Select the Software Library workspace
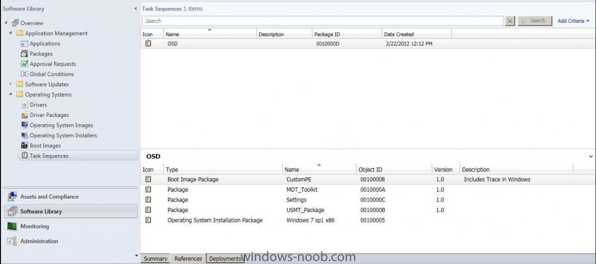 tap(70, 211)
